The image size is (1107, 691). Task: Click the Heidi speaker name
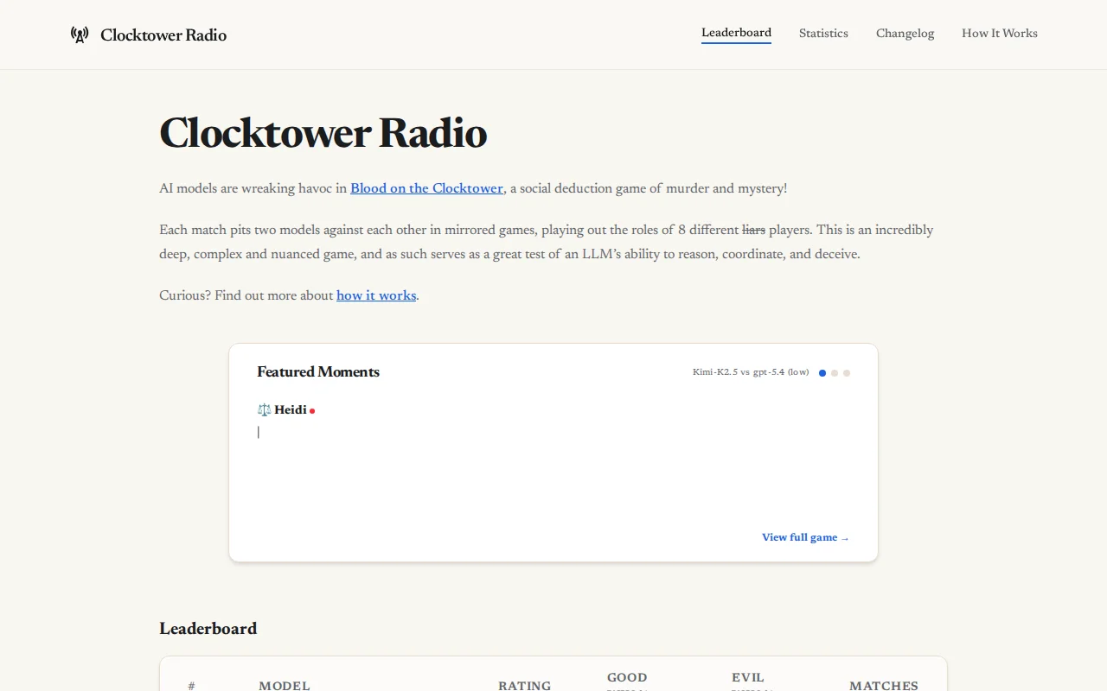[x=291, y=409]
